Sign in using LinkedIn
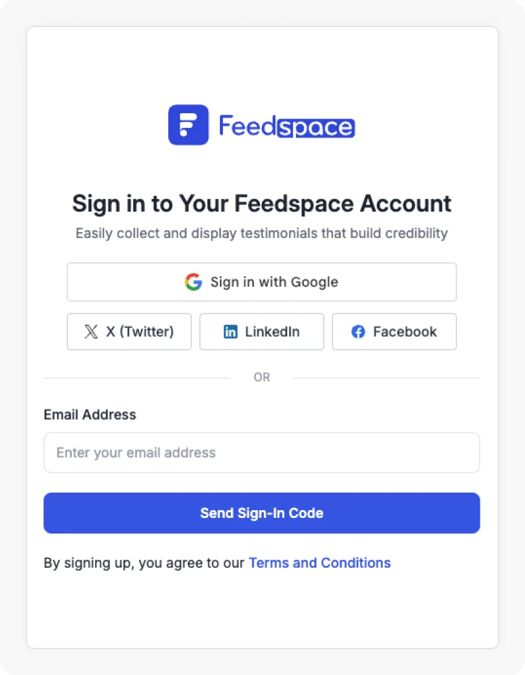 point(261,331)
